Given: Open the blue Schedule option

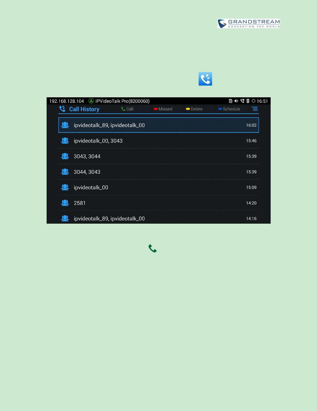Looking at the screenshot, I should [229, 109].
